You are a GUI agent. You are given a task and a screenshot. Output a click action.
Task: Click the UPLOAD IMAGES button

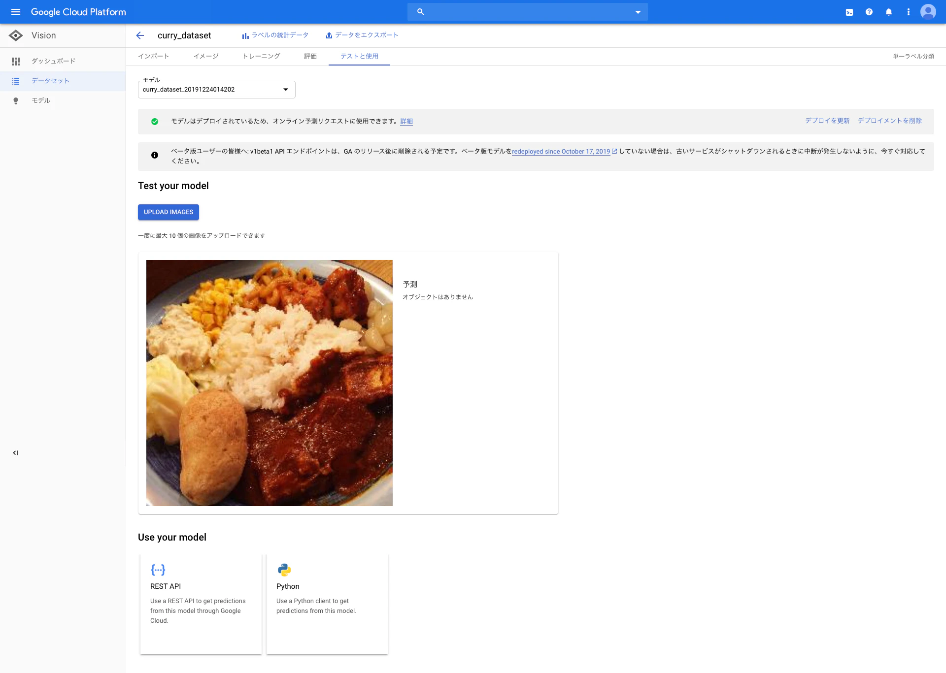(x=169, y=212)
